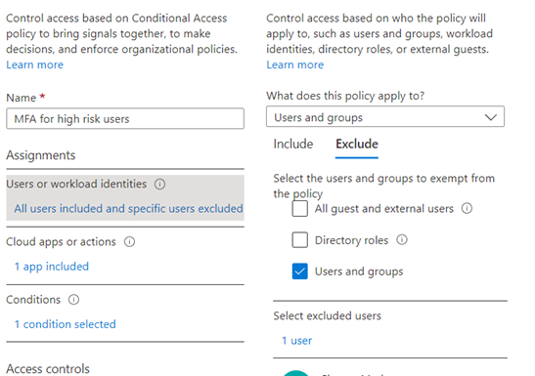Open Learn more link under users and groups description
This screenshot has height=376, width=535.
pyautogui.click(x=294, y=64)
